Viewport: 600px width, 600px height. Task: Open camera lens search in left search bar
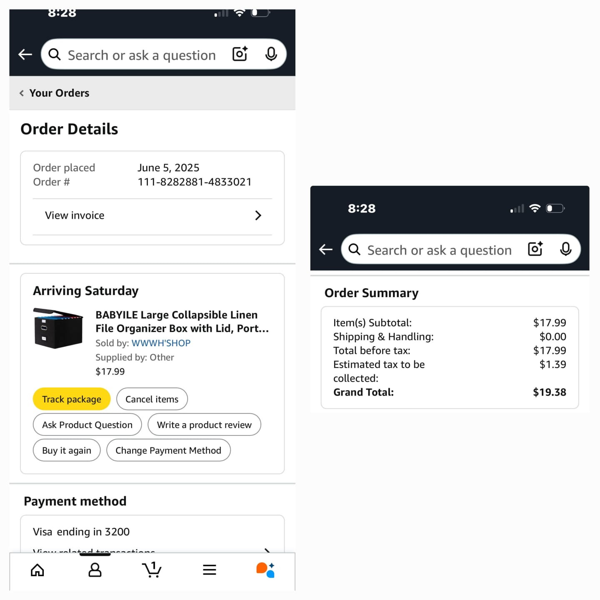(240, 54)
